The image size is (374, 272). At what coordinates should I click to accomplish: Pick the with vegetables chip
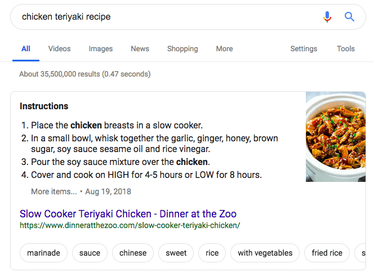(x=265, y=253)
